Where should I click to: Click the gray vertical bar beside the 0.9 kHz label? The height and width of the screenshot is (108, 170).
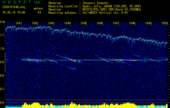pyautogui.click(x=5, y=62)
